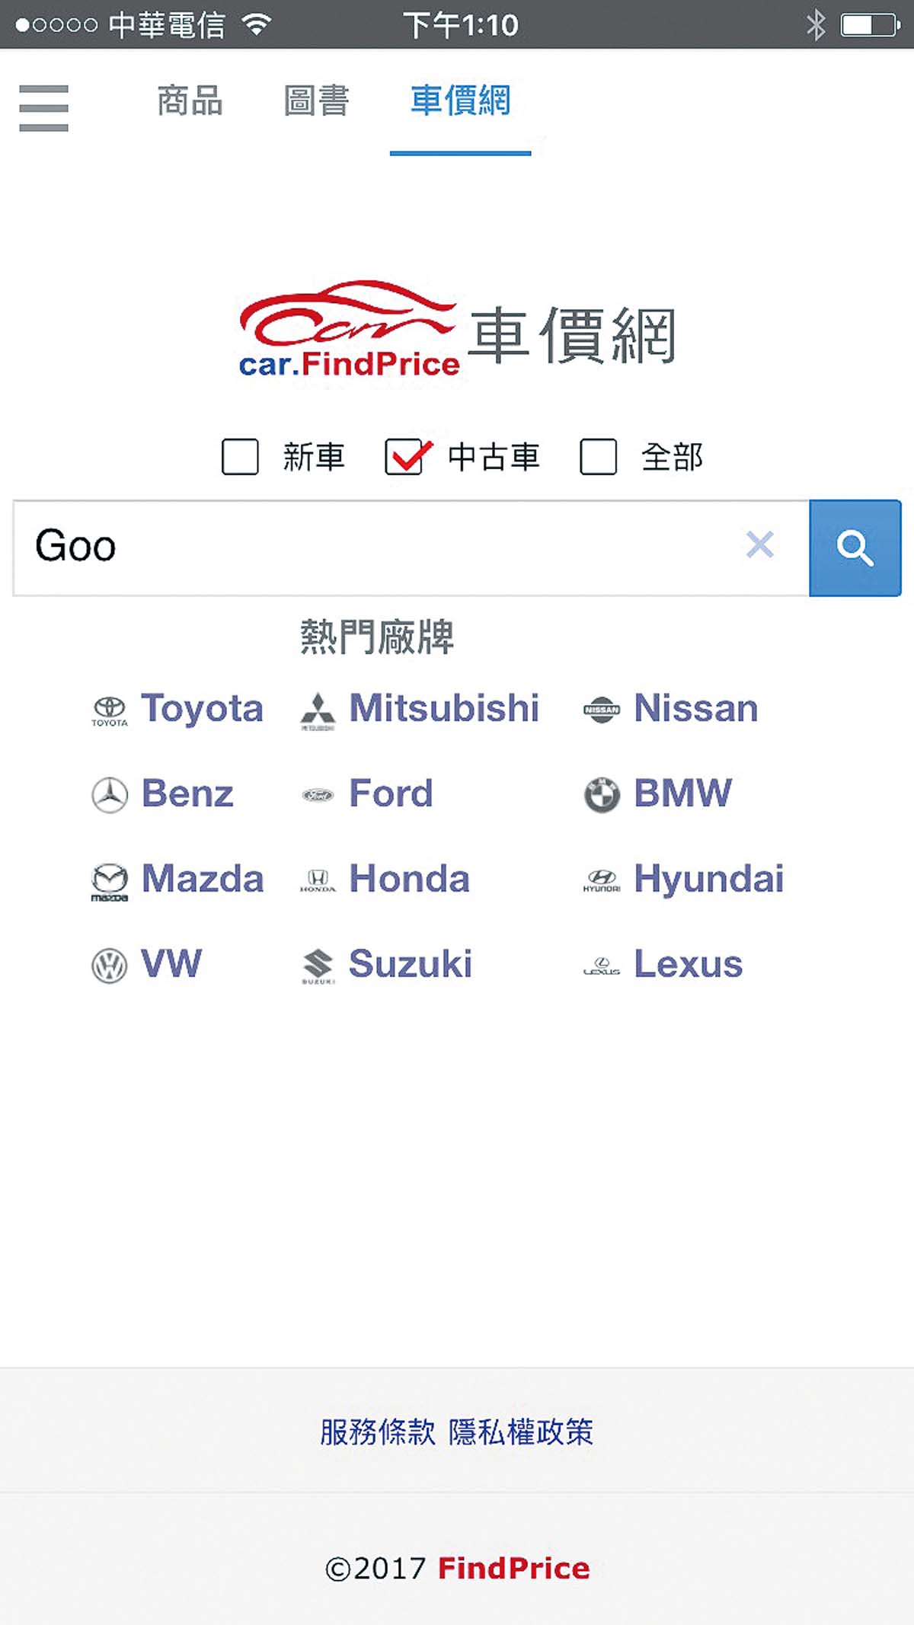Click the Mitsubishi three-diamond logo
The image size is (914, 1625).
318,710
